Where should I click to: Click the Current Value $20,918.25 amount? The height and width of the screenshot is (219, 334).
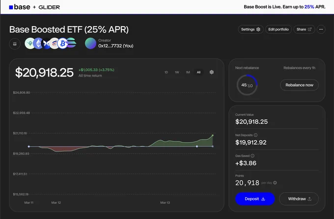tap(251, 122)
